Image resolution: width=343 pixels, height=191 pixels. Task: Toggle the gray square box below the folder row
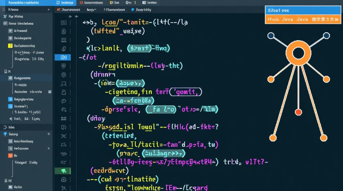coord(10,31)
